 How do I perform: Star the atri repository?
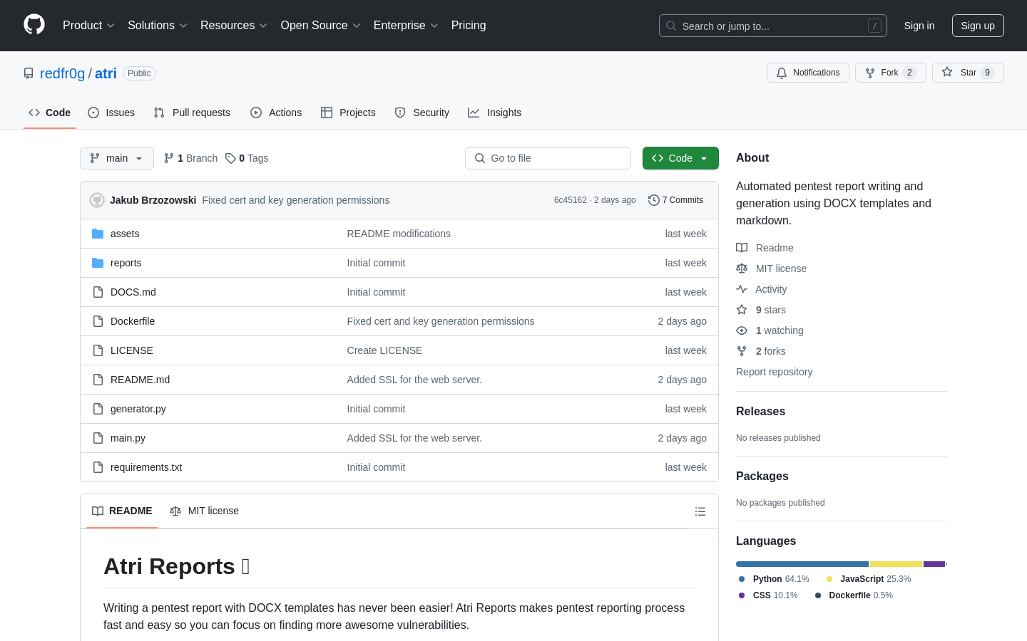click(x=968, y=73)
